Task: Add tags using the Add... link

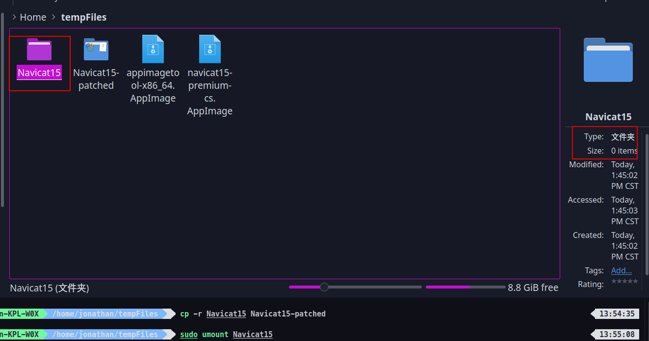Action: [x=621, y=271]
